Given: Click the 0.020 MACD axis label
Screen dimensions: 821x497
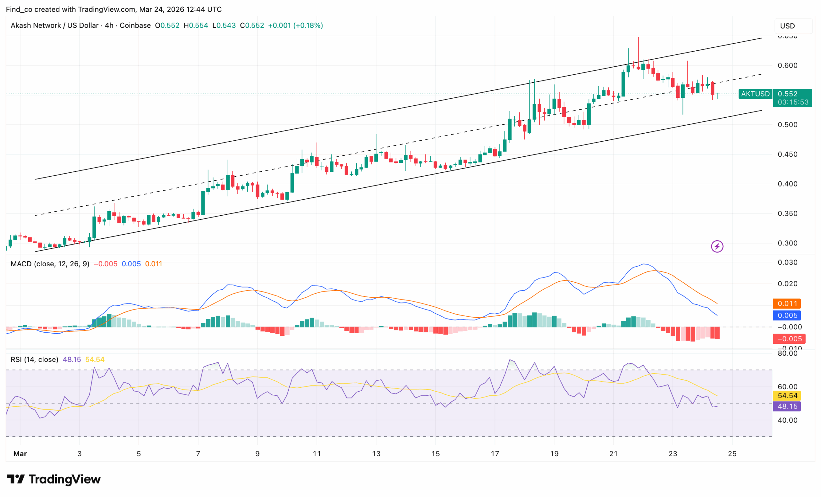Looking at the screenshot, I should pyautogui.click(x=788, y=284).
